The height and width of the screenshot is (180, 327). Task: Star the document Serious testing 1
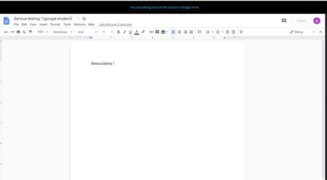pos(78,19)
